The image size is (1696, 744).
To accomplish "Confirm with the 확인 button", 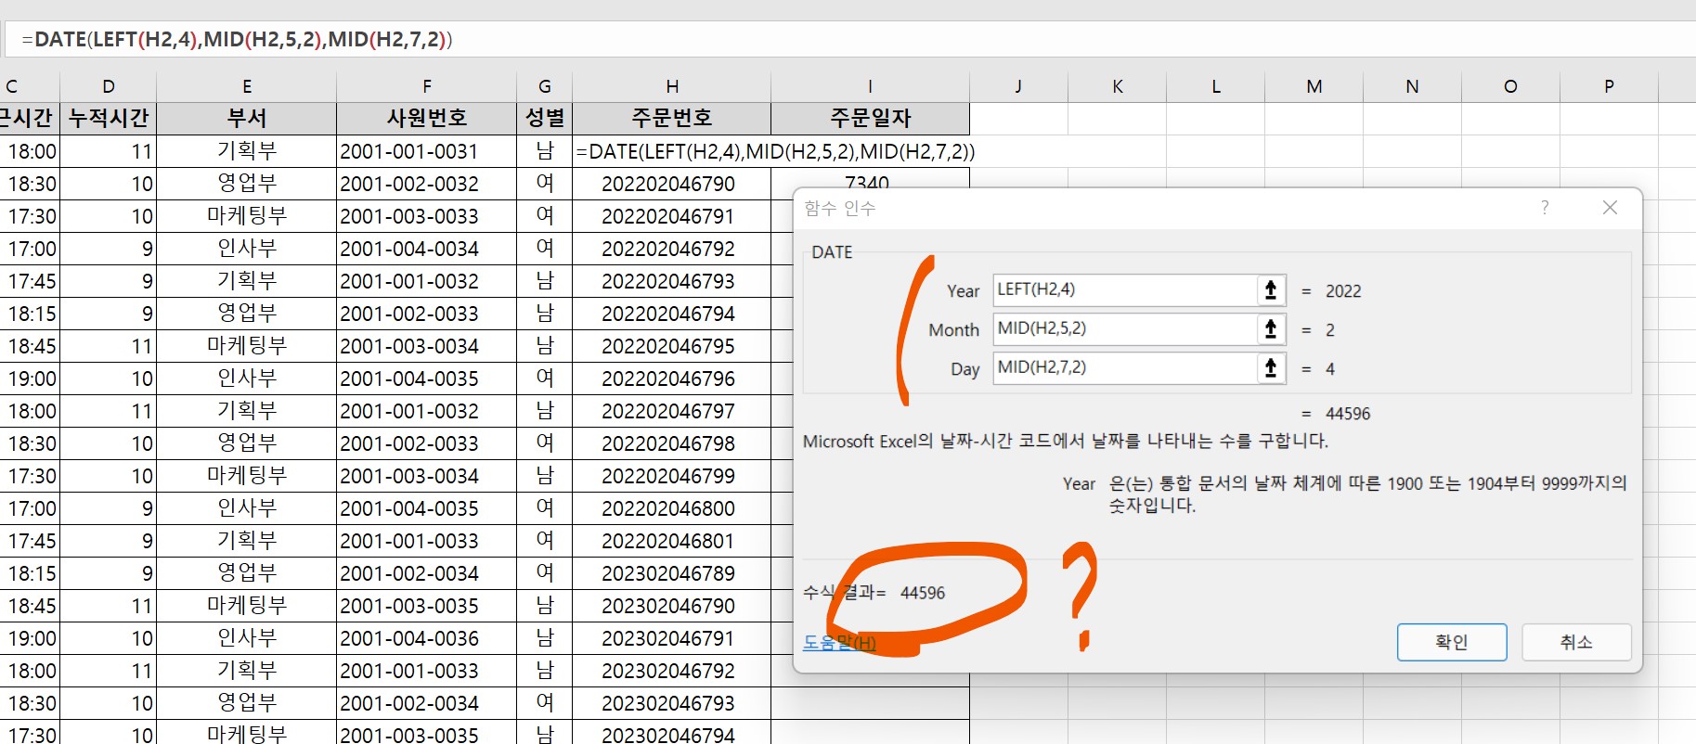I will (1452, 642).
